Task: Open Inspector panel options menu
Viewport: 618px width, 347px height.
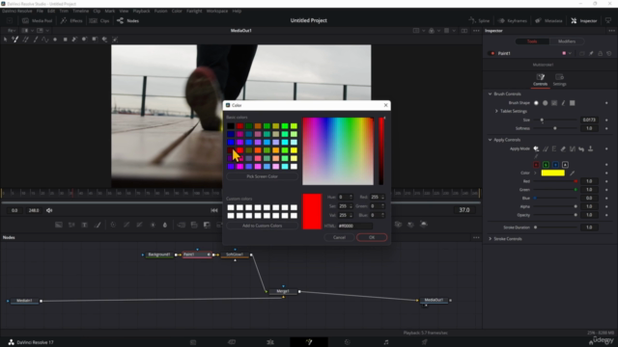Action: [x=611, y=31]
